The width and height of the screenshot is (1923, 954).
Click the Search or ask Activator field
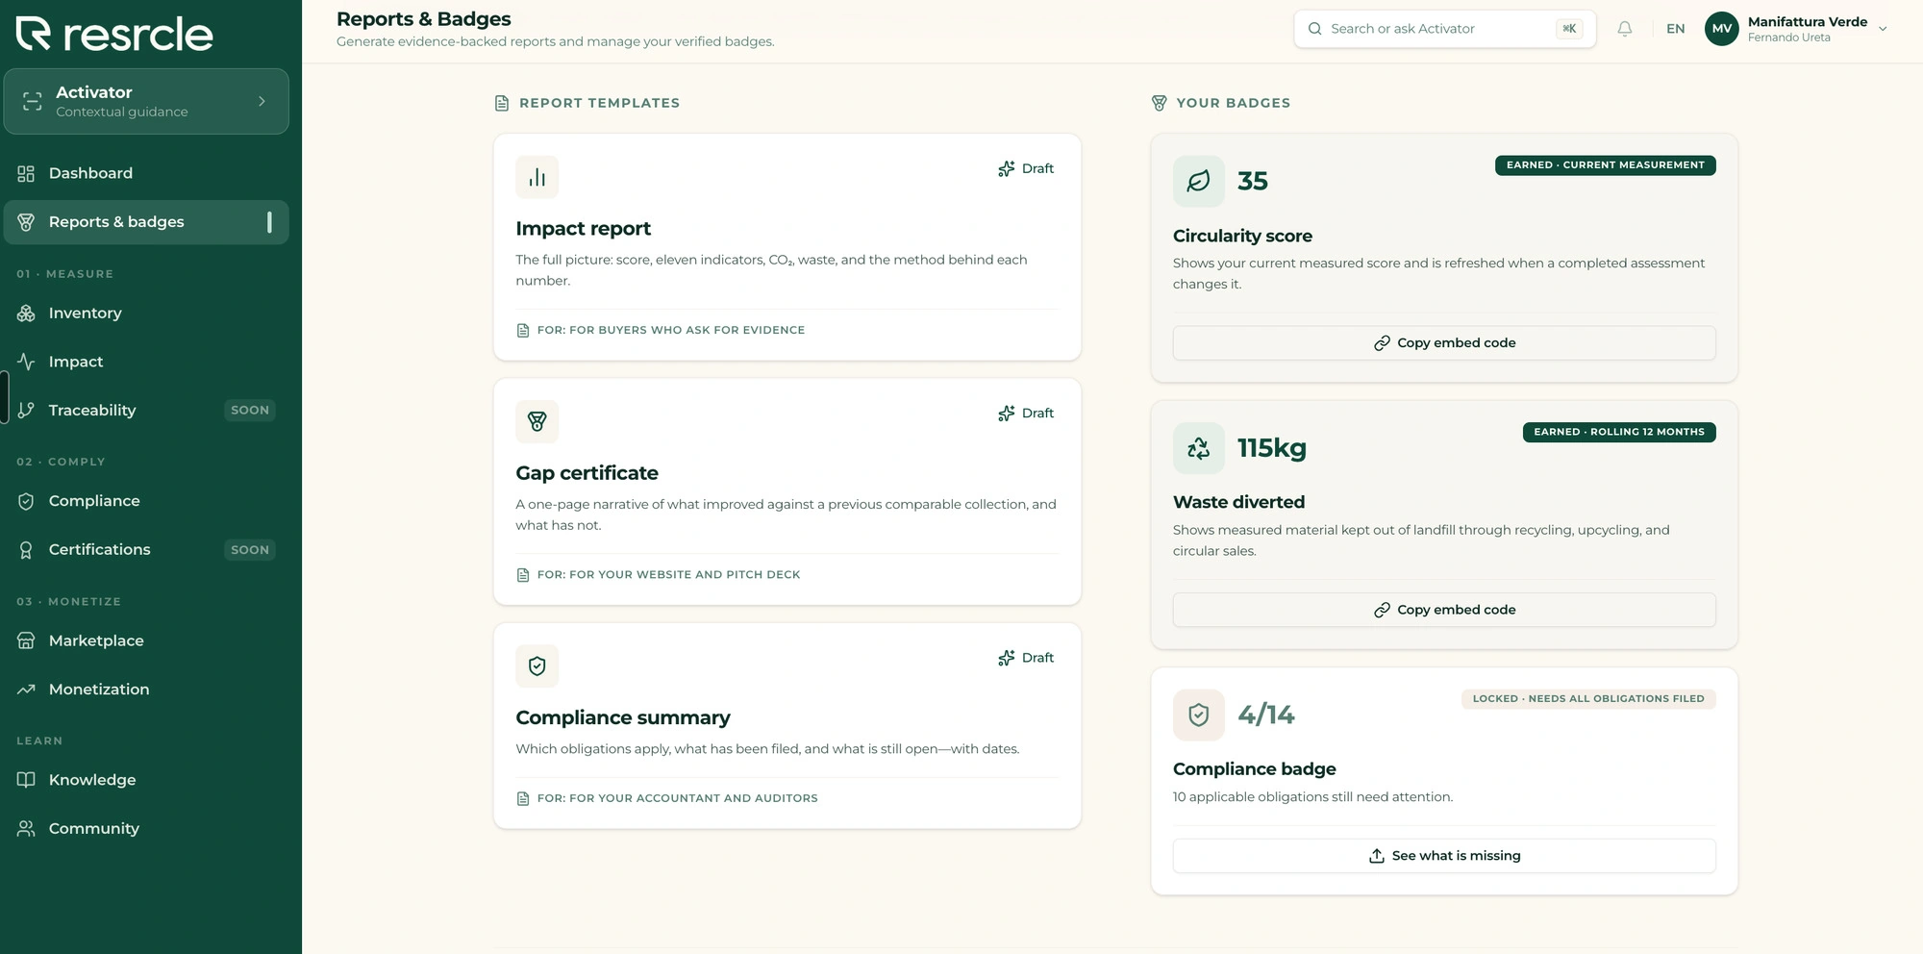(1444, 29)
